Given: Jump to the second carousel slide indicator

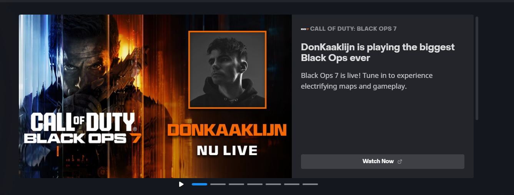Looking at the screenshot, I should tap(218, 184).
